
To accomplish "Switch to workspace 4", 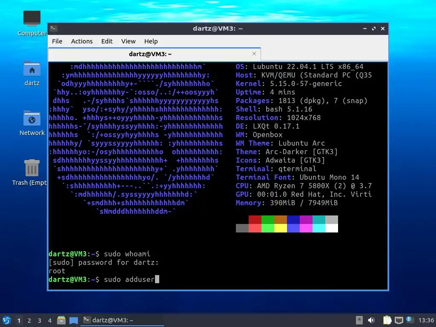I will pos(49,321).
